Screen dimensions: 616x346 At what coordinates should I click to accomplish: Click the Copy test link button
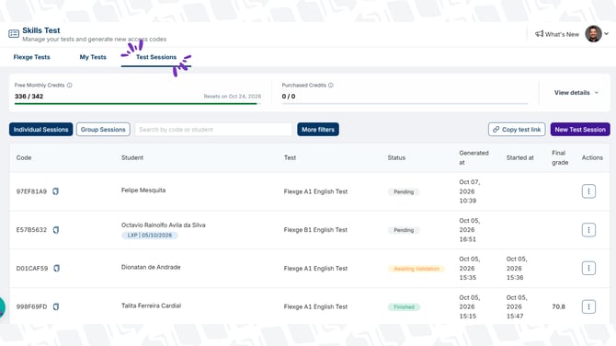point(517,130)
